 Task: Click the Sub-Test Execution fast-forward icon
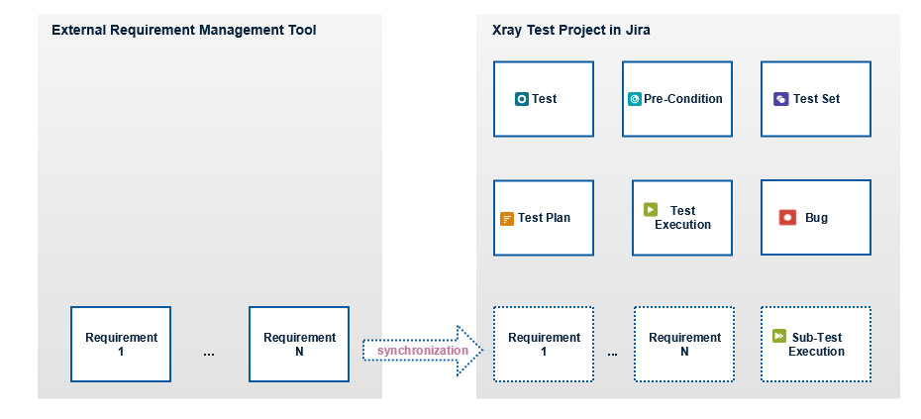tap(779, 336)
